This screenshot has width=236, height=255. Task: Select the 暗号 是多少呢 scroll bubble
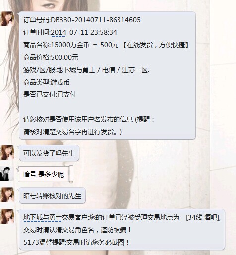coord(46,174)
